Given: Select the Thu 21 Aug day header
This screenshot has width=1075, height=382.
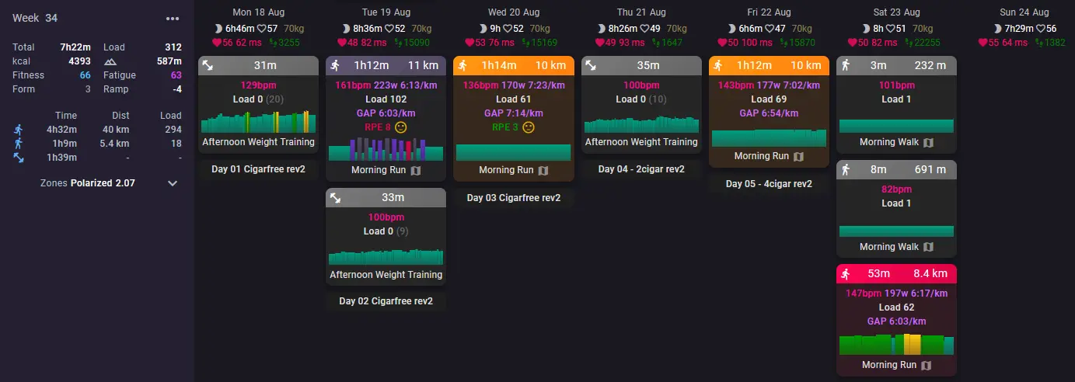Looking at the screenshot, I should (x=640, y=12).
